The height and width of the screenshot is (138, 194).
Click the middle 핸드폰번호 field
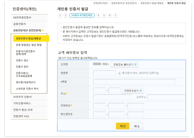pyautogui.click(x=116, y=114)
